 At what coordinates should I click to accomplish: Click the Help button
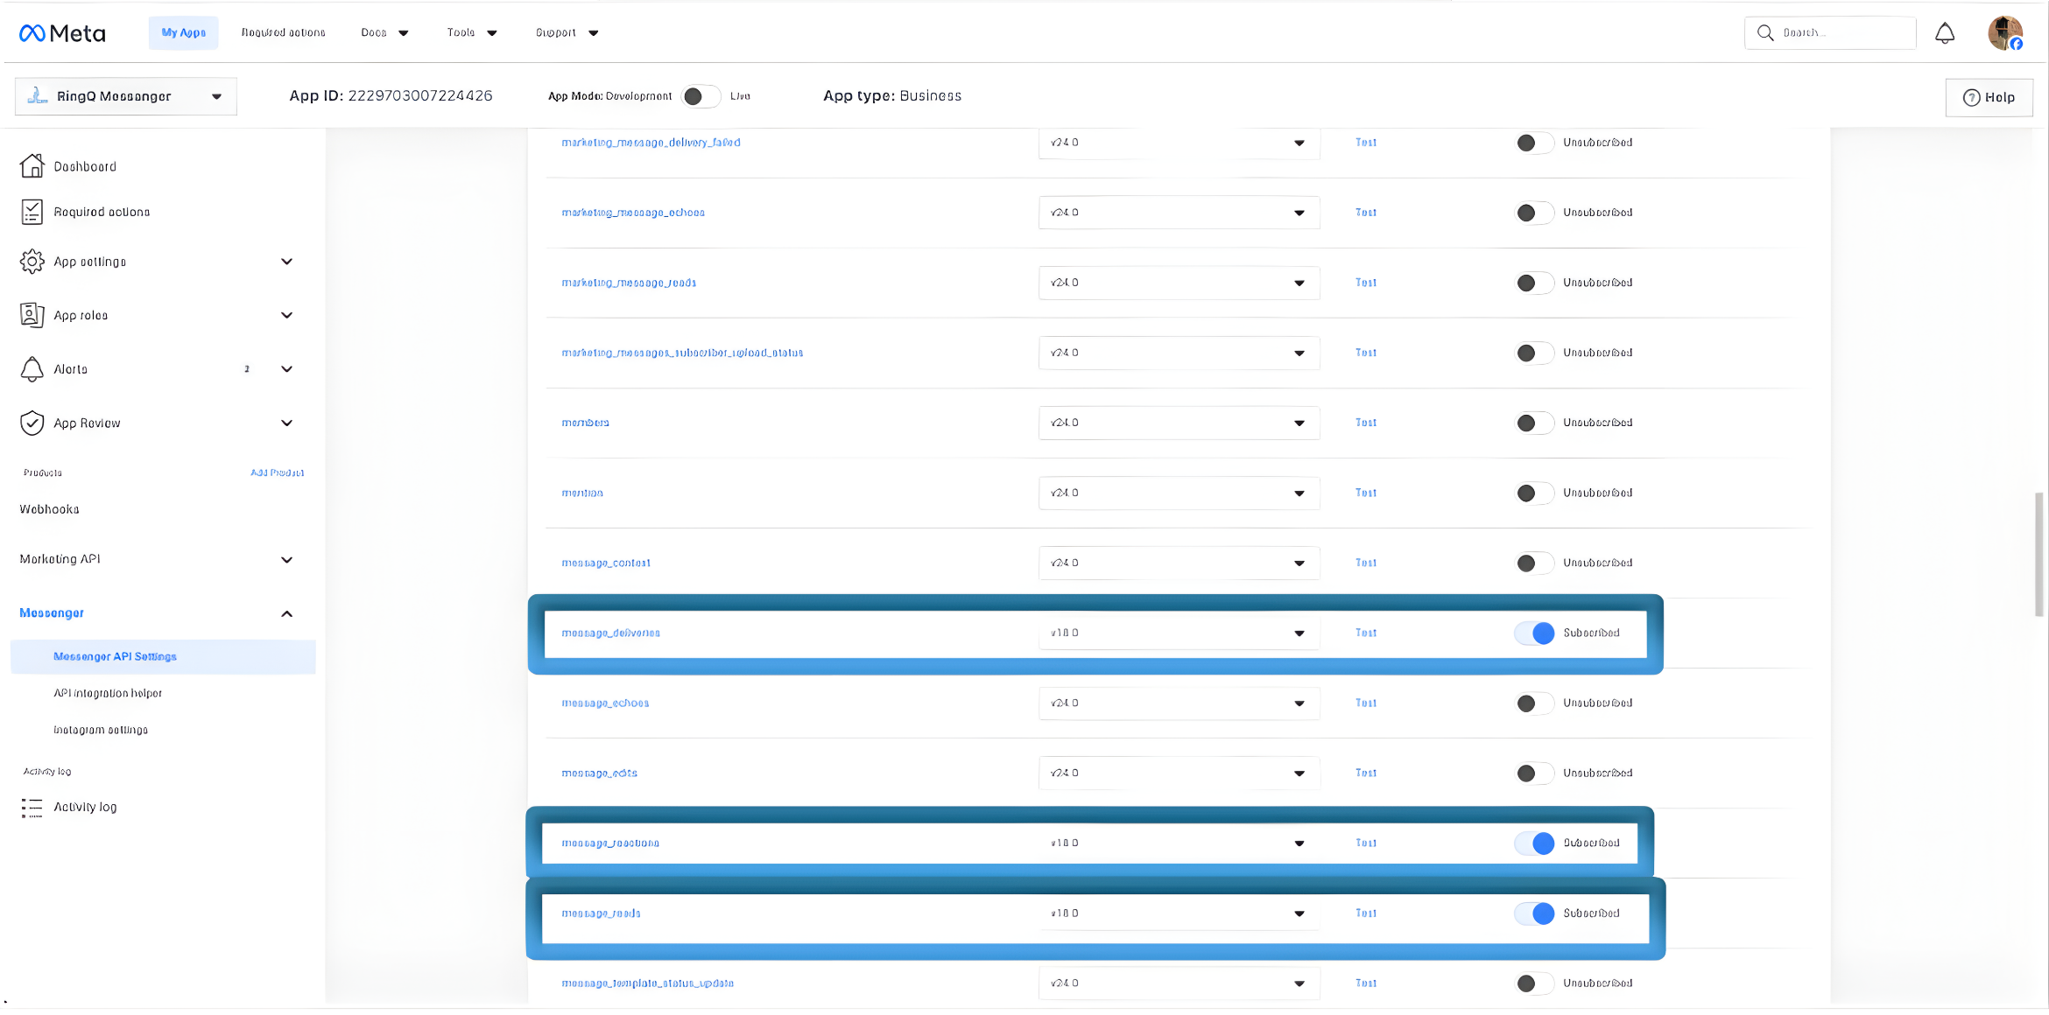(1989, 97)
